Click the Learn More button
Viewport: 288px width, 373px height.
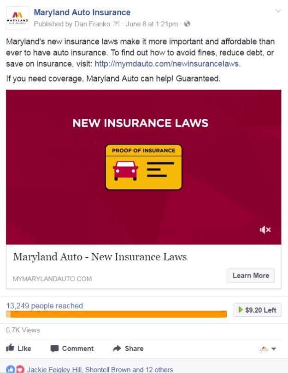(251, 276)
